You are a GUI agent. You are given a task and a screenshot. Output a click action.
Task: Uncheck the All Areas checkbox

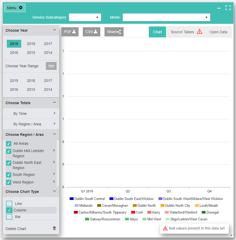[x=9, y=144]
